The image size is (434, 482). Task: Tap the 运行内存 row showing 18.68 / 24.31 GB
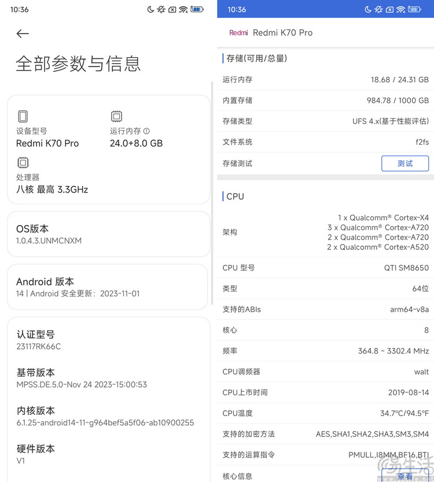click(x=325, y=80)
